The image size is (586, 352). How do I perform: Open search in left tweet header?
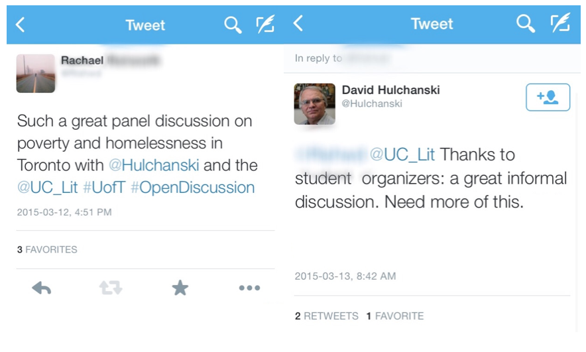tap(233, 25)
